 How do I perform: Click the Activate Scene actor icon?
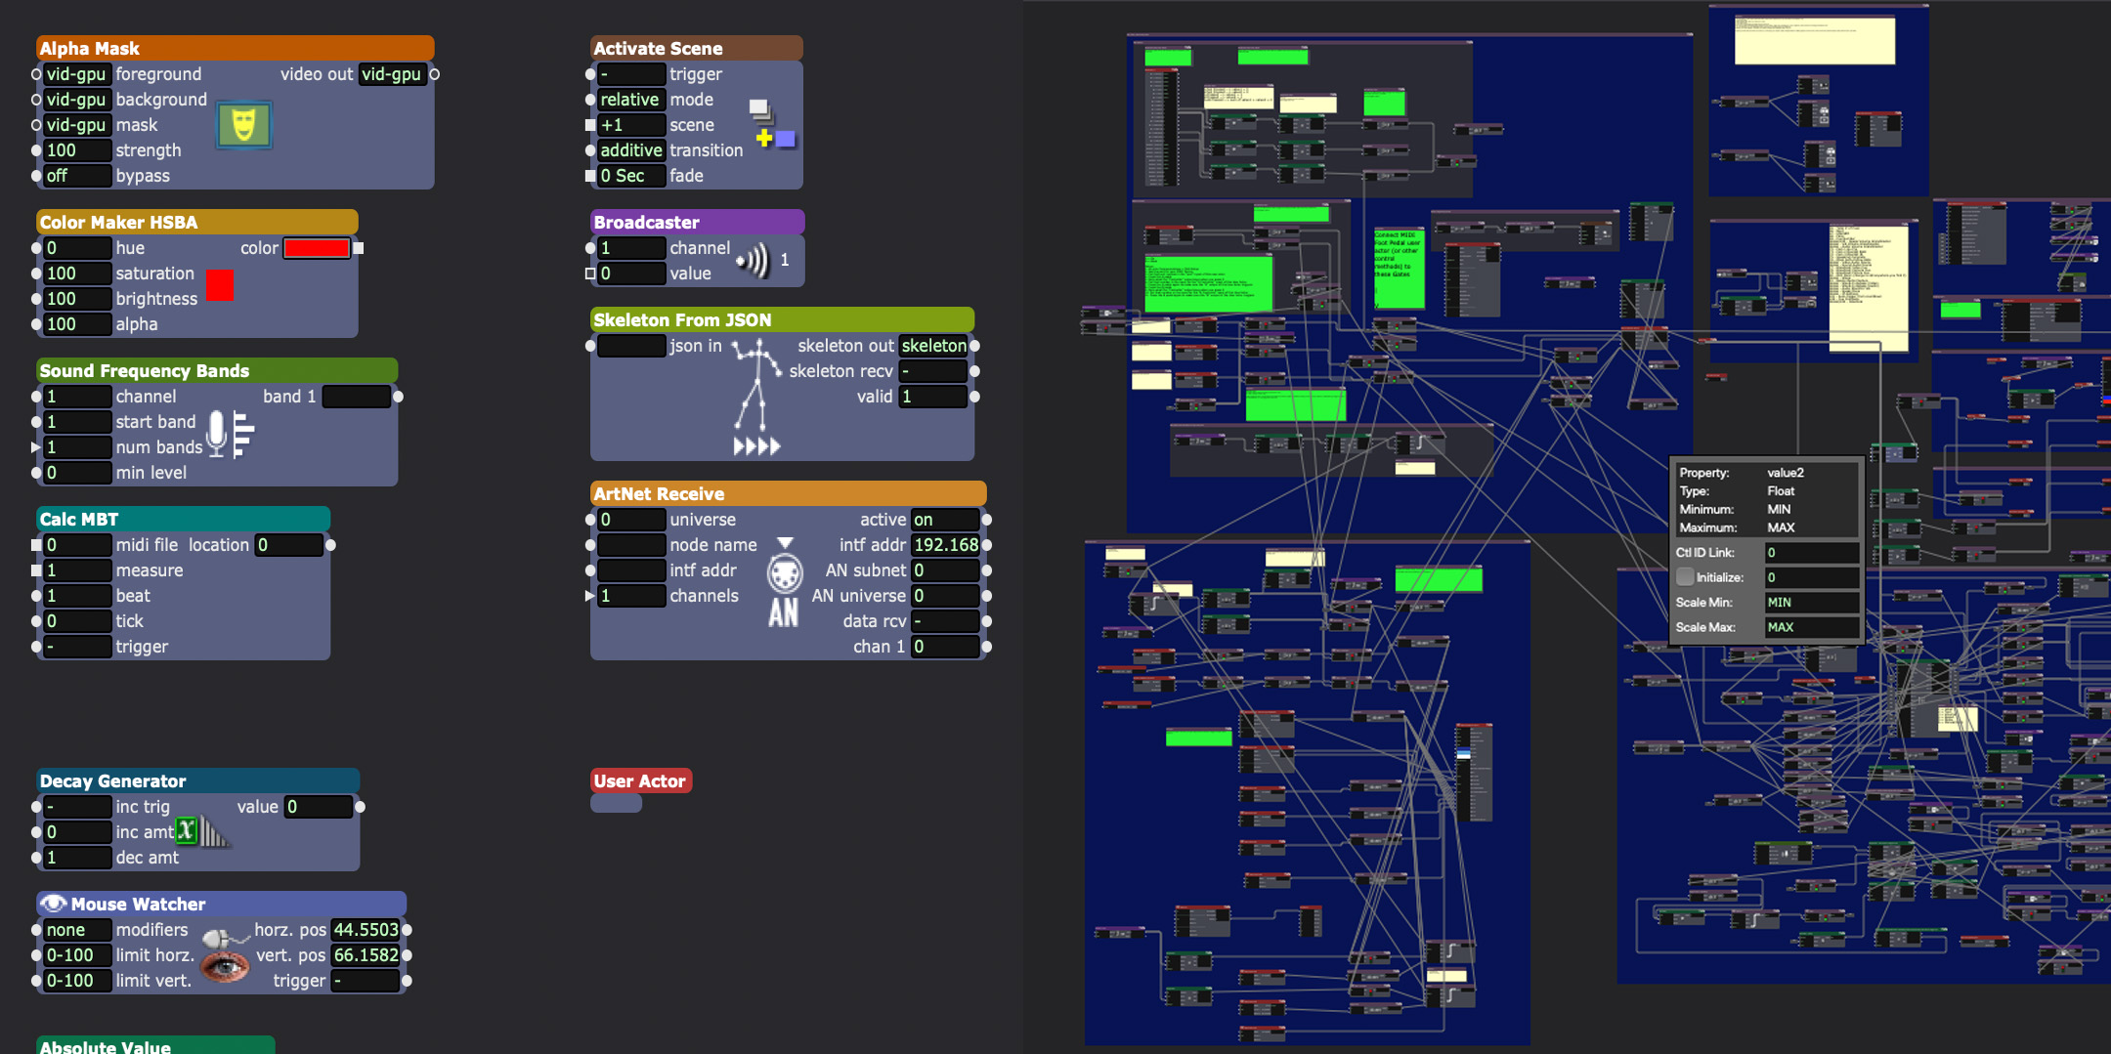pyautogui.click(x=771, y=125)
